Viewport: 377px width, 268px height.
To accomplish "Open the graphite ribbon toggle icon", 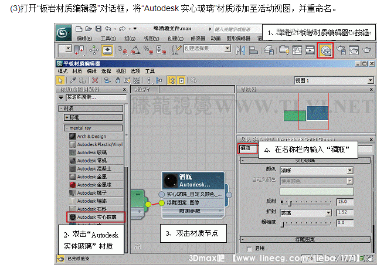I will pos(284,50).
